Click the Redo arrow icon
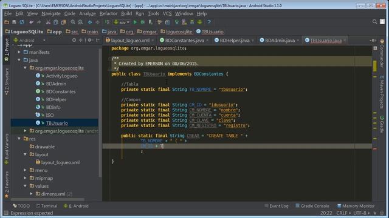Image resolution: width=389 pixels, height=218 pixels. [39, 22]
